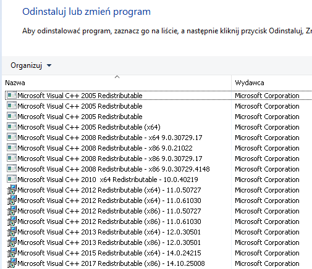
Task: Click Microsoft Corporation publisher for 2005 (x64) row
Action: (267, 127)
